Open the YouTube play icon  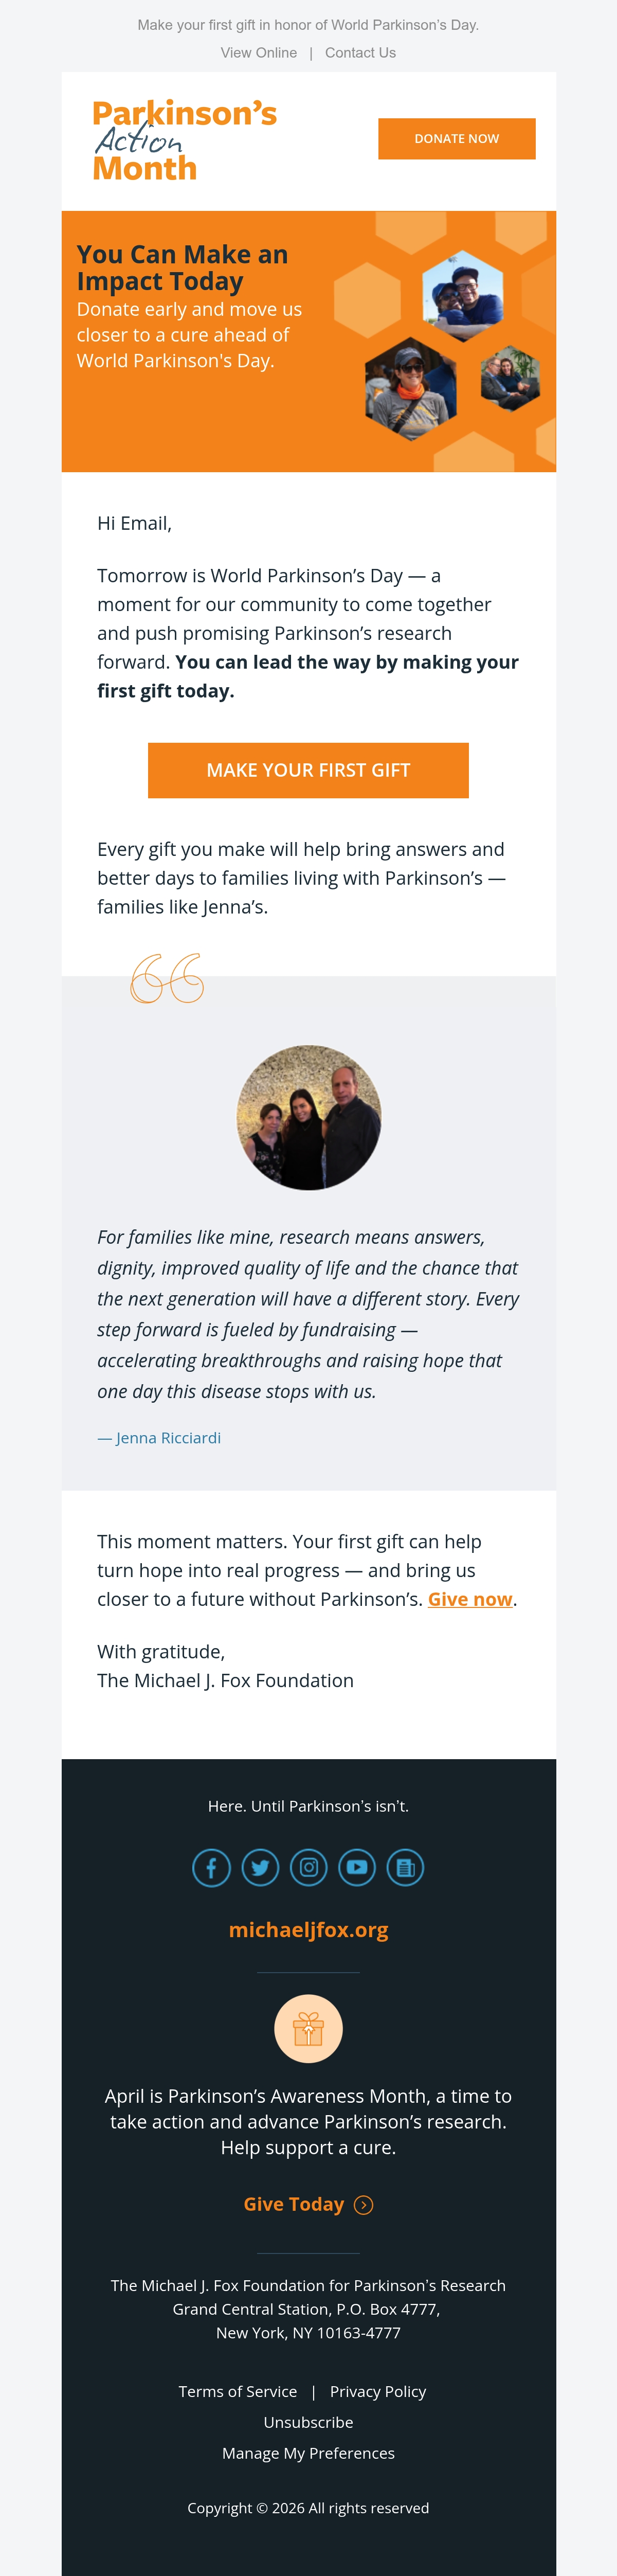tap(357, 1867)
